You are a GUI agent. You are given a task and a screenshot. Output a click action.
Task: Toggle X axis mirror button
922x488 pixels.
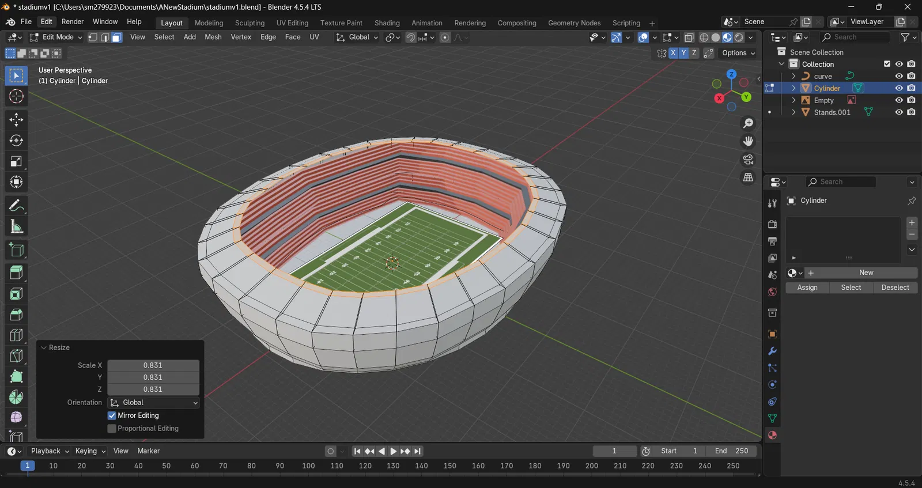tap(672, 53)
